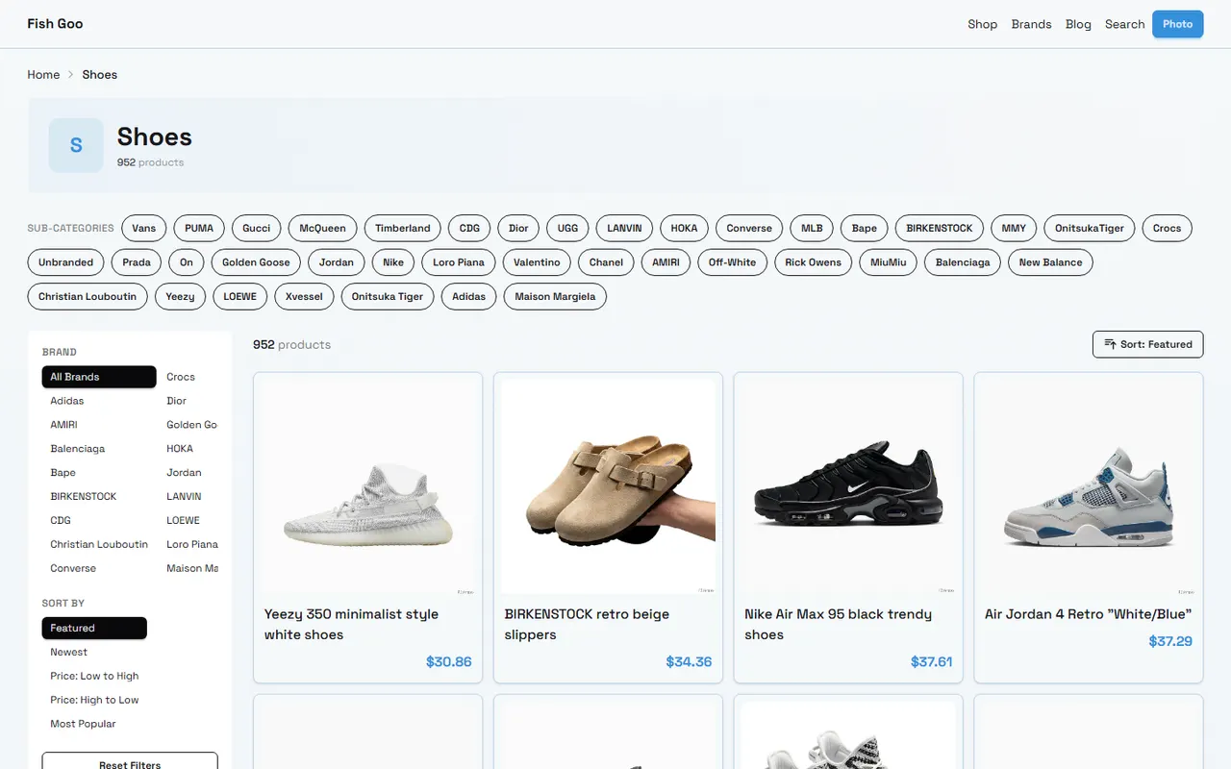Image resolution: width=1231 pixels, height=769 pixels.
Task: Sort by Price: High to Low
Action: (94, 700)
